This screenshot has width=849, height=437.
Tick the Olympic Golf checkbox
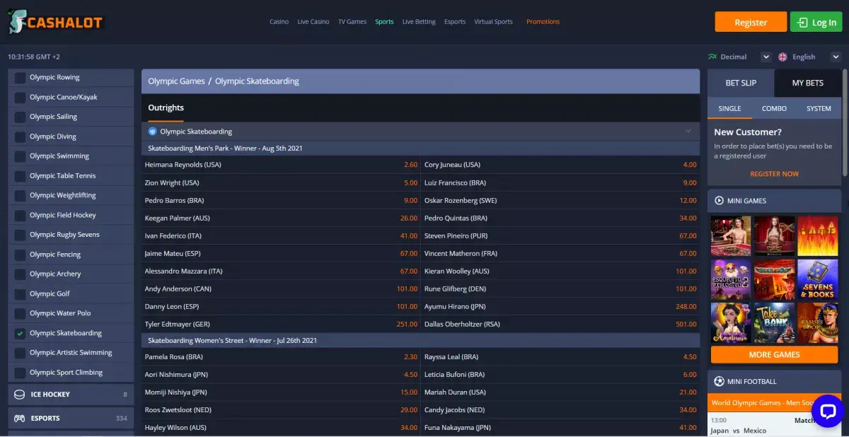click(20, 293)
